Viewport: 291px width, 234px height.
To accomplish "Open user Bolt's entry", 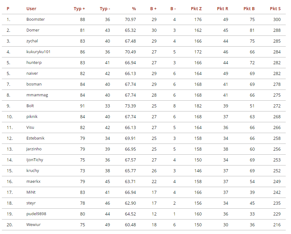I will pos(30,106).
